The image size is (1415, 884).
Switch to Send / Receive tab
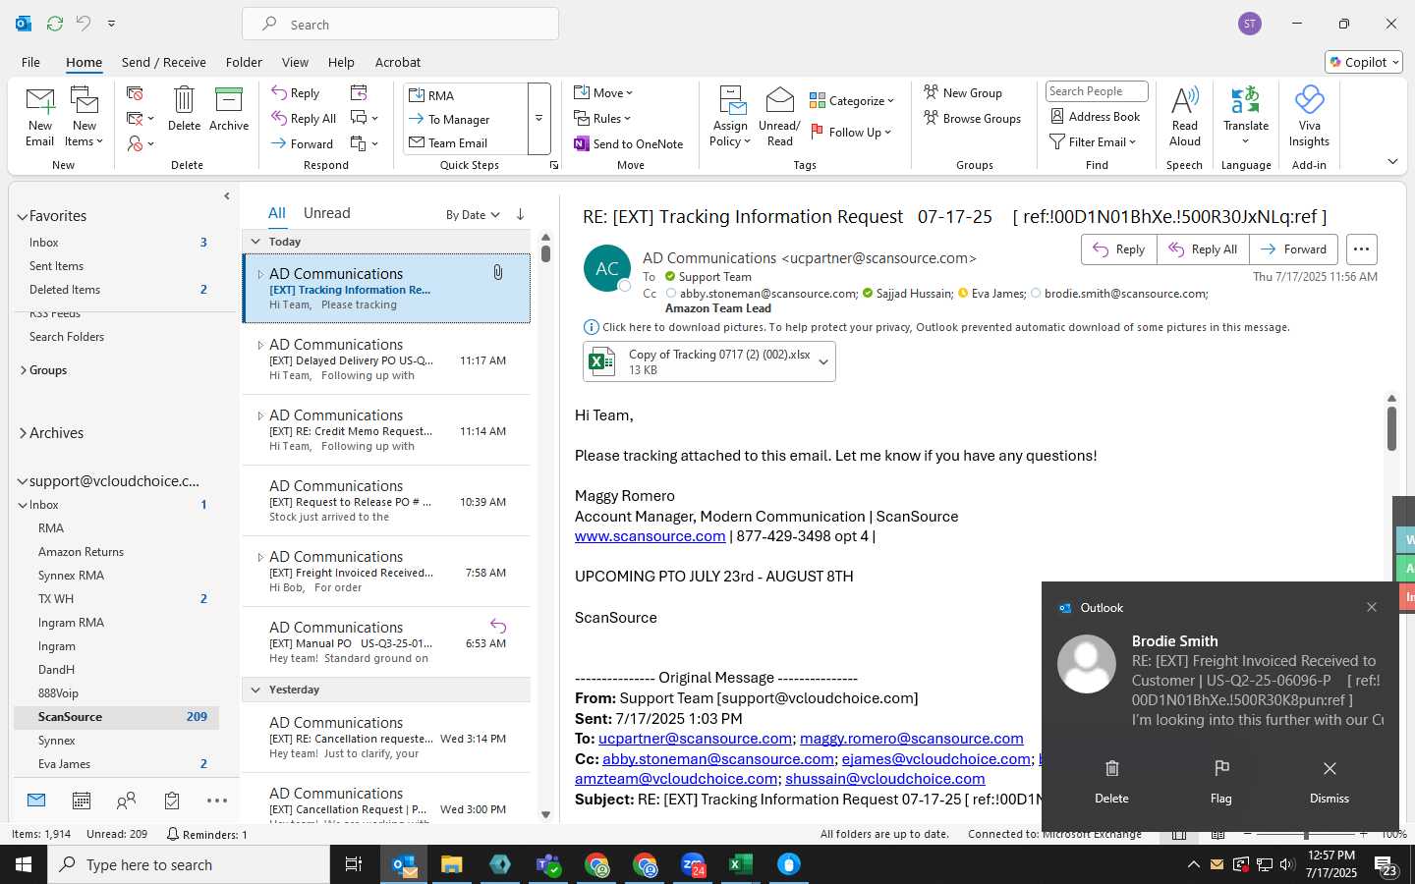click(x=164, y=62)
